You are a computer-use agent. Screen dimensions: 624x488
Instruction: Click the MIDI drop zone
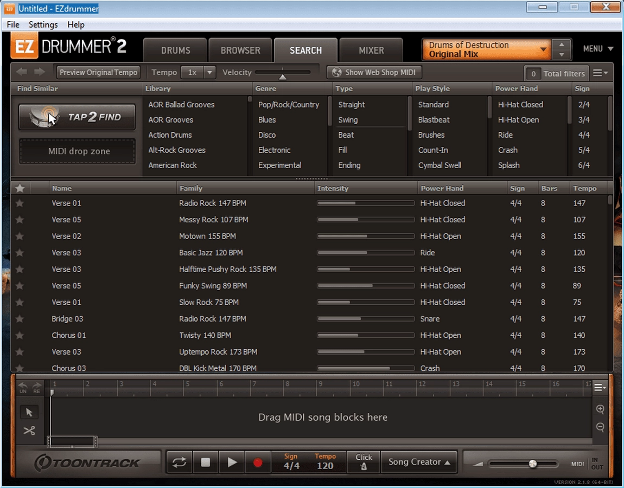click(x=78, y=151)
